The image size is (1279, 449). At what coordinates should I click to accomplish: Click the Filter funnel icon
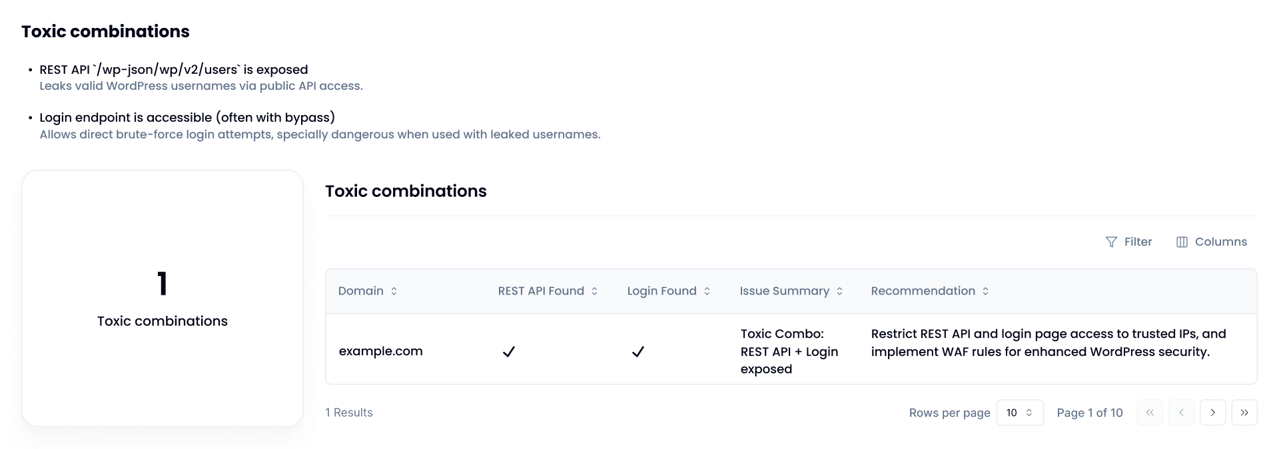pos(1111,242)
